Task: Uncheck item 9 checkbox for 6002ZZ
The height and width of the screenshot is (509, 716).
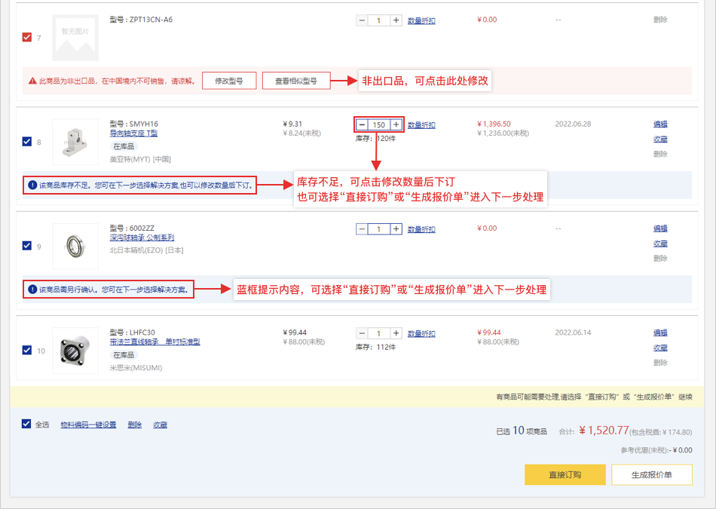Action: 27,246
